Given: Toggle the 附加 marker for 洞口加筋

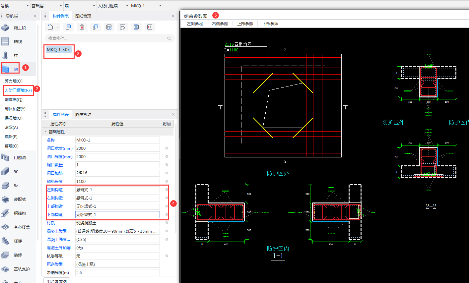Looking at the screenshot, I should (x=167, y=173).
